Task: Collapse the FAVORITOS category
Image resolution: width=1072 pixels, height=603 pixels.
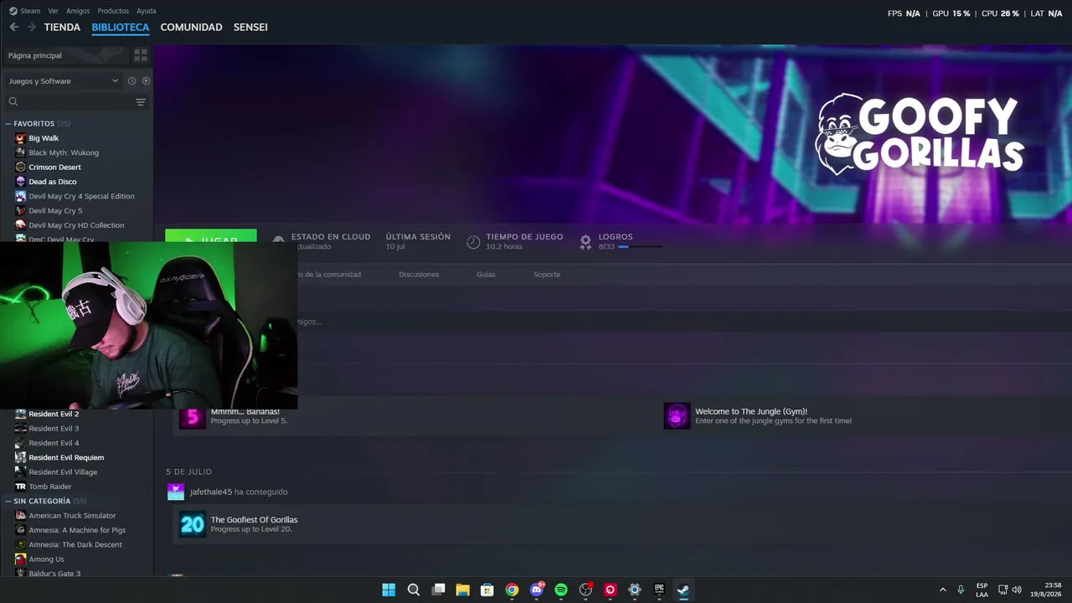Action: (x=8, y=124)
